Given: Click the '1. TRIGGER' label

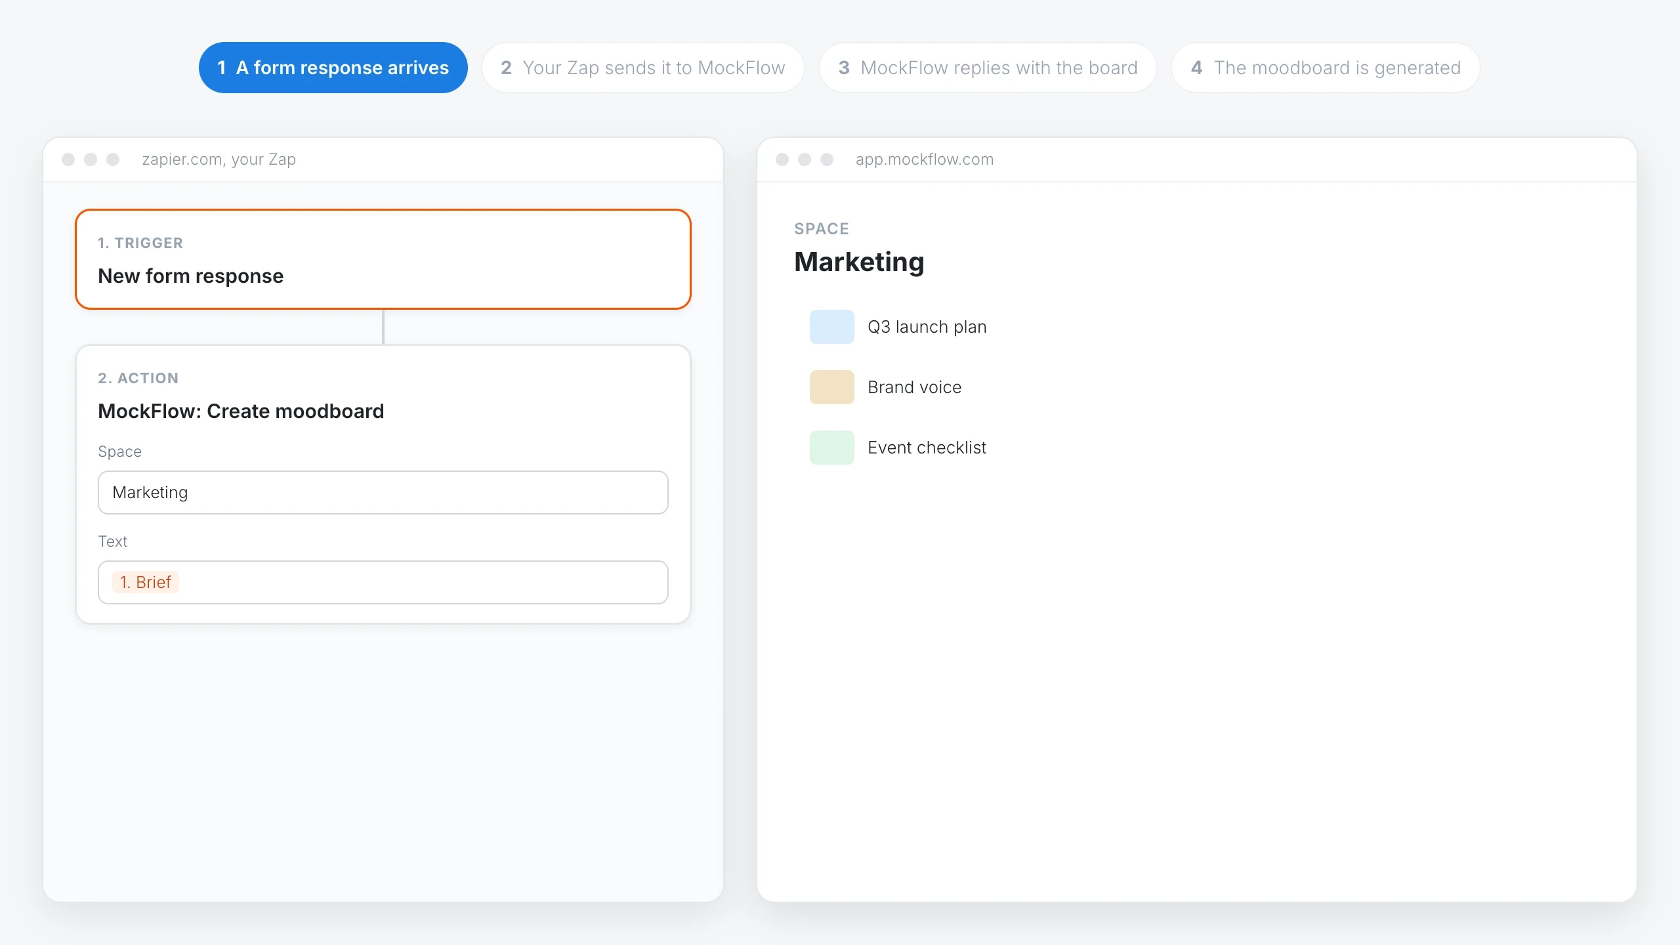Looking at the screenshot, I should [140, 243].
